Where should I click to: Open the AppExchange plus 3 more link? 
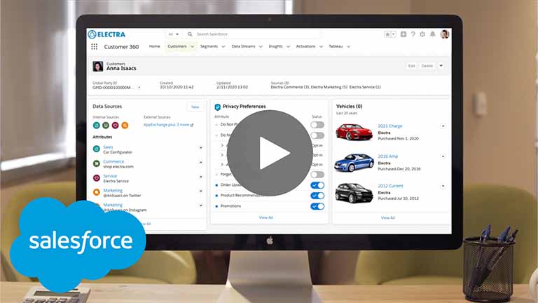168,125
